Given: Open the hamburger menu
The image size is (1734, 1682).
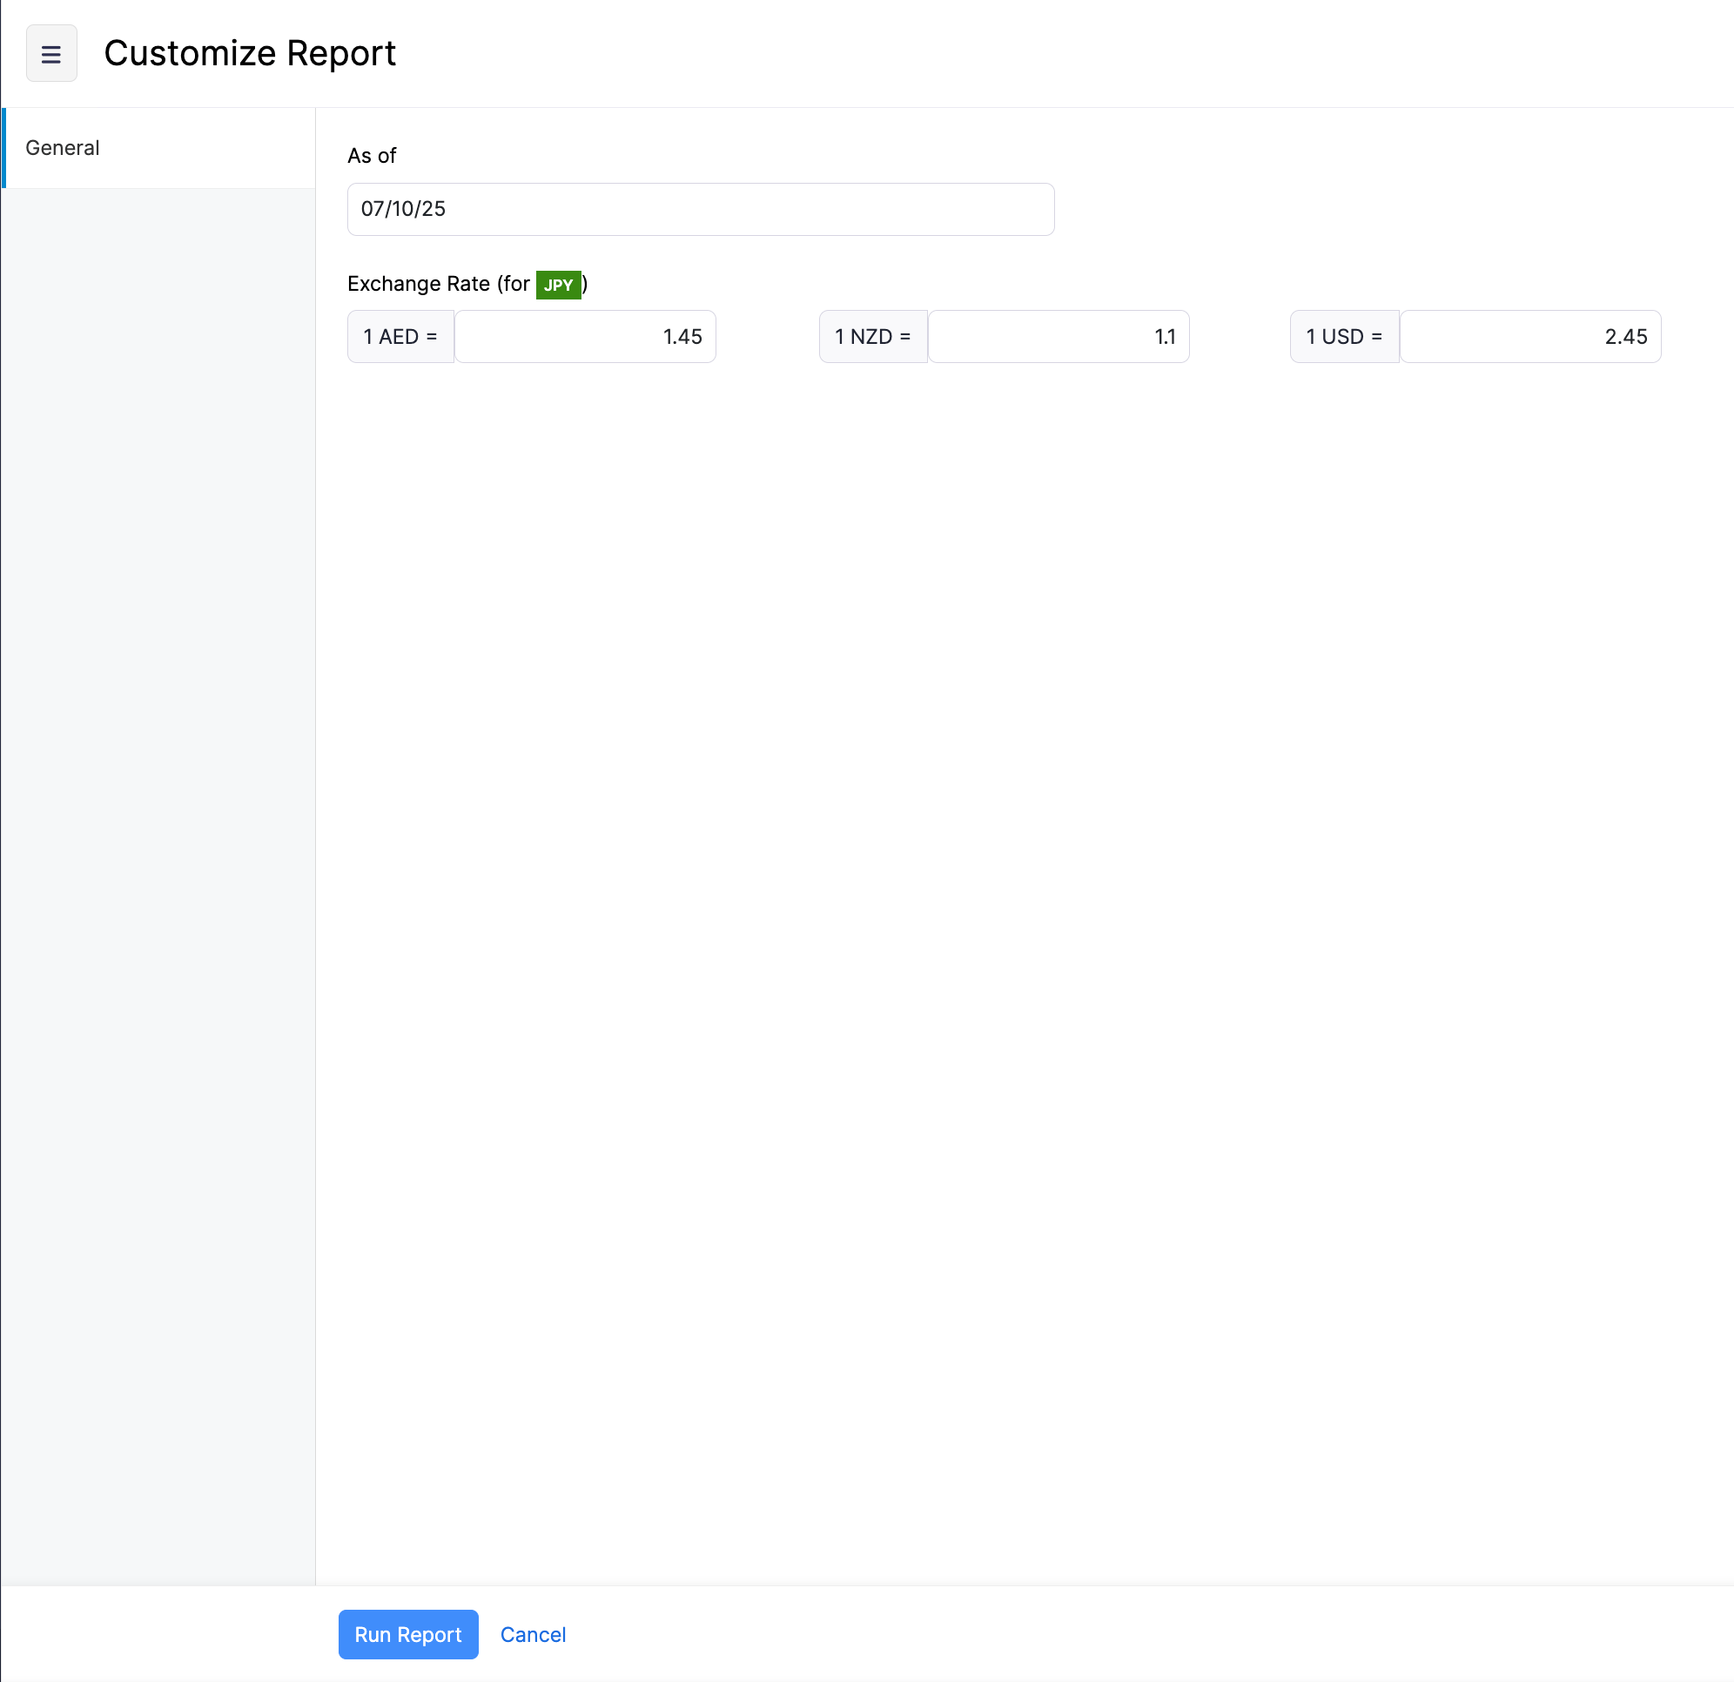Looking at the screenshot, I should pyautogui.click(x=51, y=53).
